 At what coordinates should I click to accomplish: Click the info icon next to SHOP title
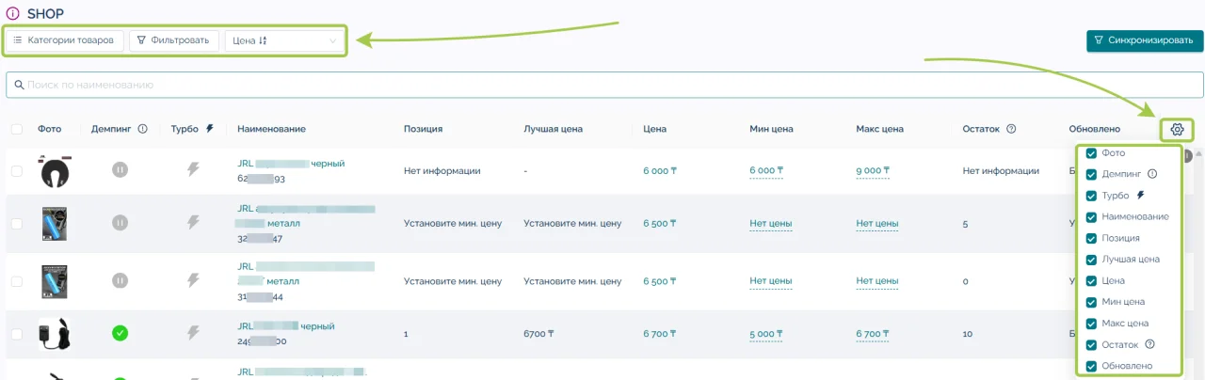click(12, 13)
